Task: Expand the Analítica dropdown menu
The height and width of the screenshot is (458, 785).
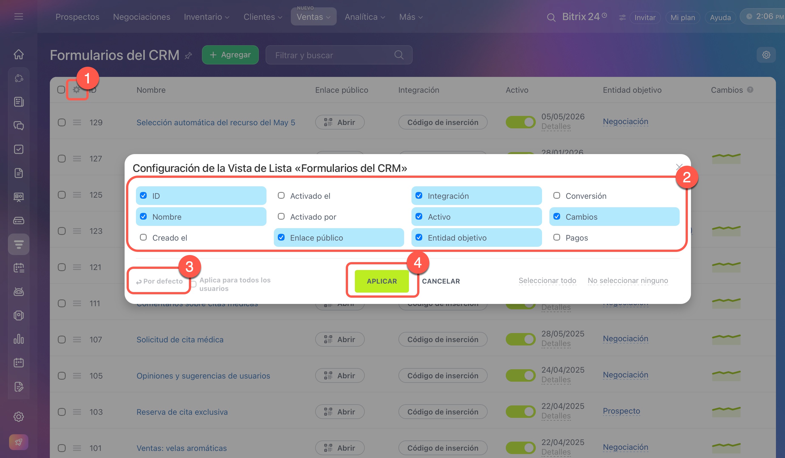Action: click(365, 17)
